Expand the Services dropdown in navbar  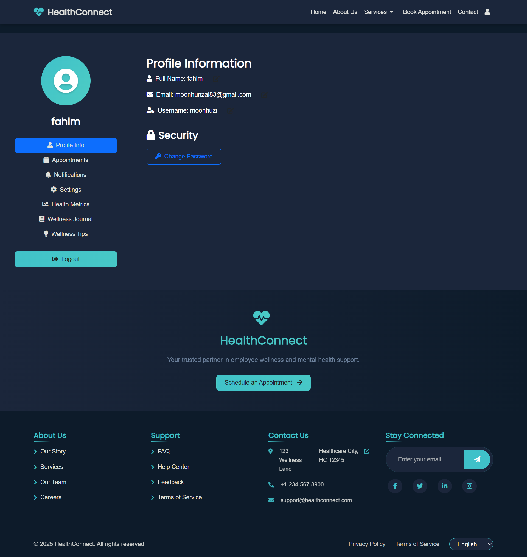coord(378,12)
